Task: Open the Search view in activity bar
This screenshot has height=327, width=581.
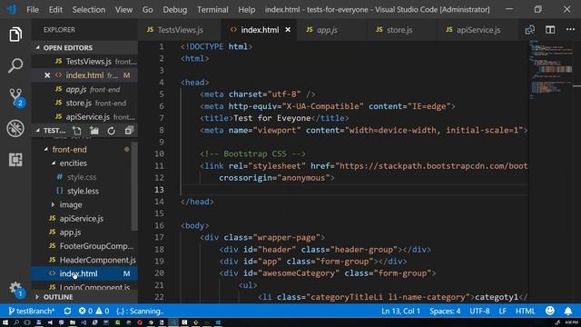Action: [15, 65]
